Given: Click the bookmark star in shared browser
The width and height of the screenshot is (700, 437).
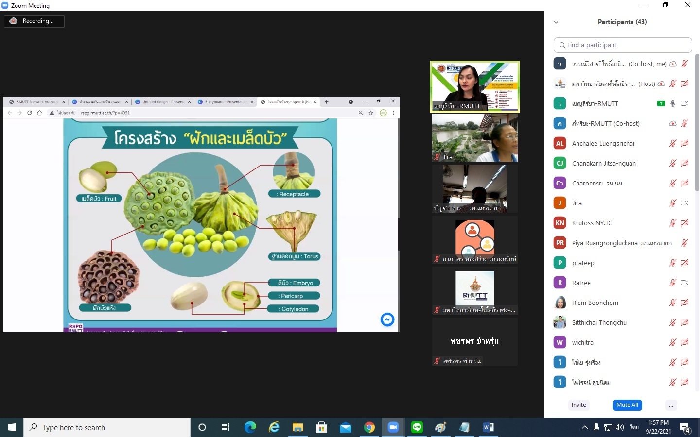Looking at the screenshot, I should pyautogui.click(x=371, y=113).
